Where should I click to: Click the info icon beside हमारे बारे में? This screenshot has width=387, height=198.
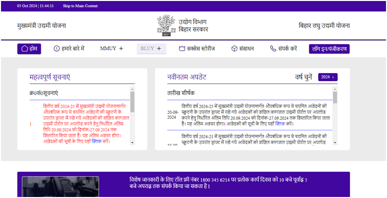pos(57,49)
